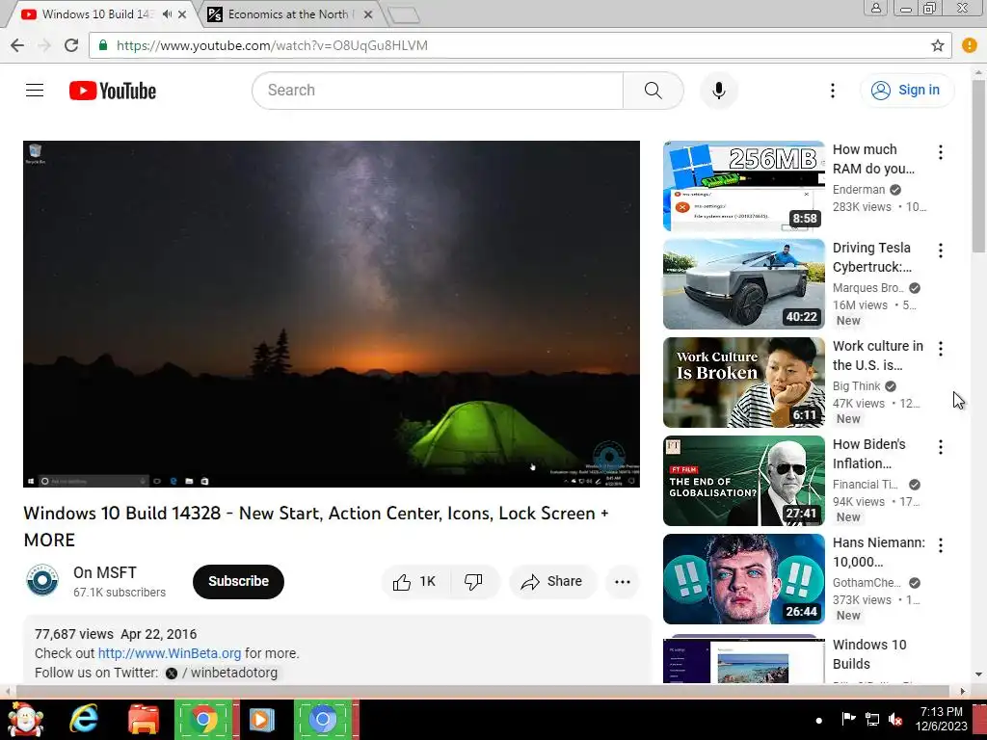Screen dimensions: 987x740
Task: Select the Big Think channel name
Action: (857, 385)
